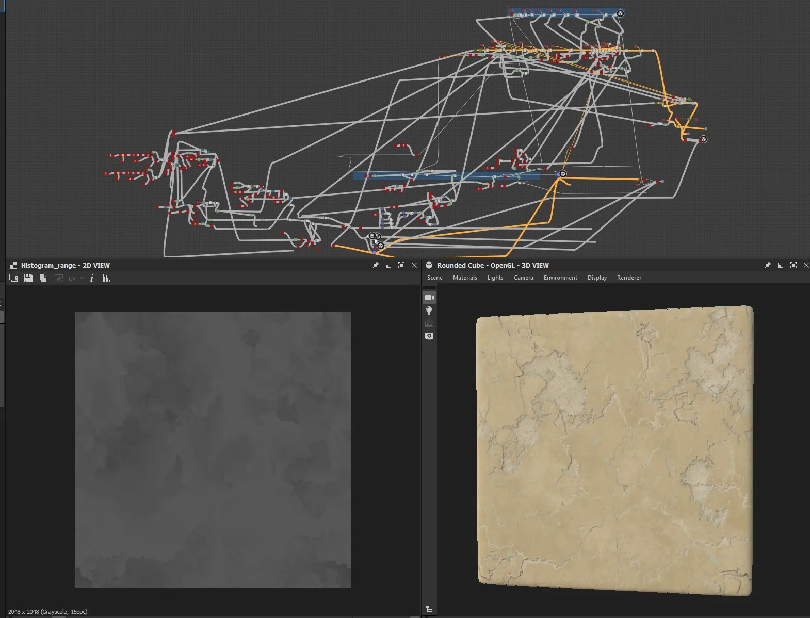The width and height of the screenshot is (810, 618).
Task: Click the Rounded Cube - OpenGL - 3D VIEW title
Action: click(493, 265)
